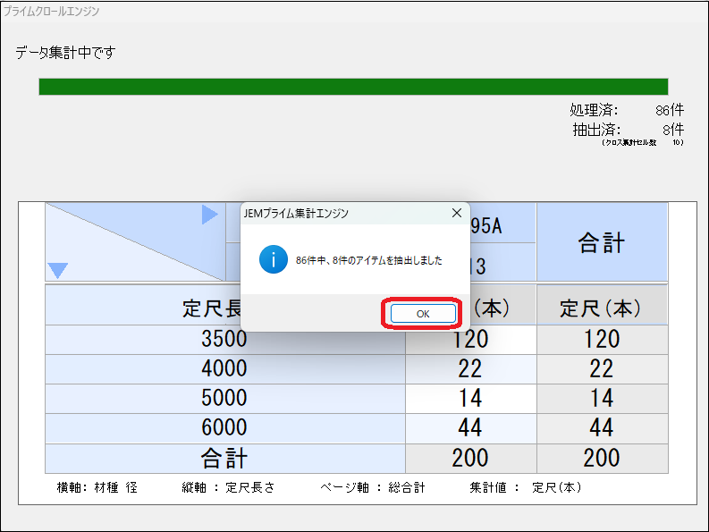Select the 4000 row label

click(x=224, y=368)
